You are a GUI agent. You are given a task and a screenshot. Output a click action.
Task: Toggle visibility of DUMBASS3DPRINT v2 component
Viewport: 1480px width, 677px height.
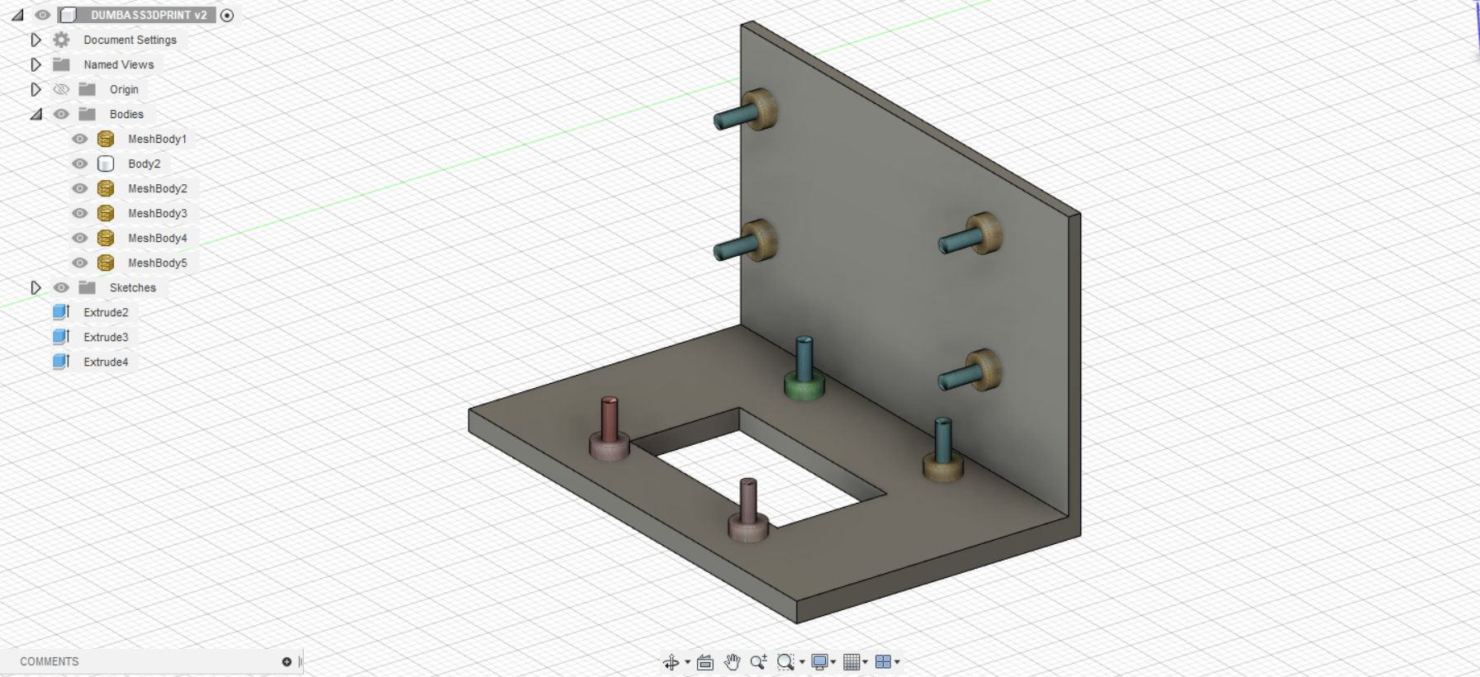coord(43,15)
